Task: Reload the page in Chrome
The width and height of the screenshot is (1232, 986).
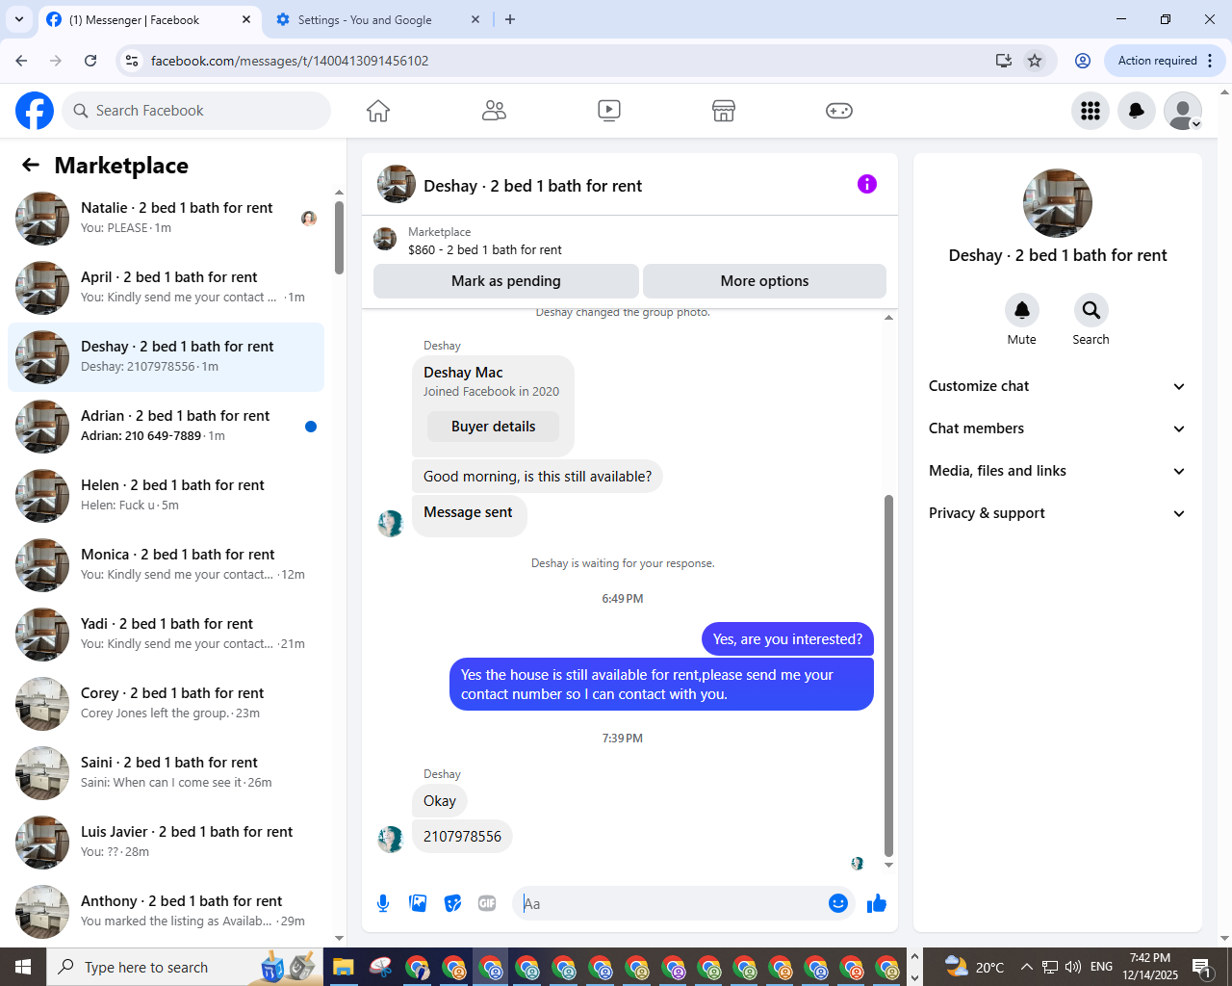Action: [x=90, y=61]
